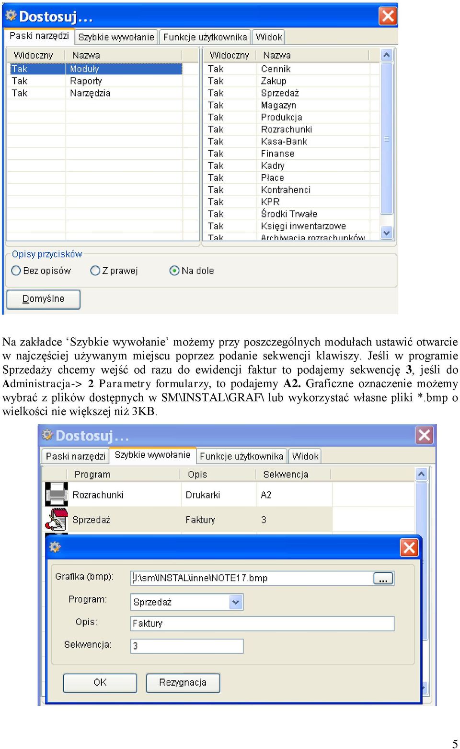Click the Rozrachunki printer icon in list
This screenshot has height=749, width=460.
57,494
